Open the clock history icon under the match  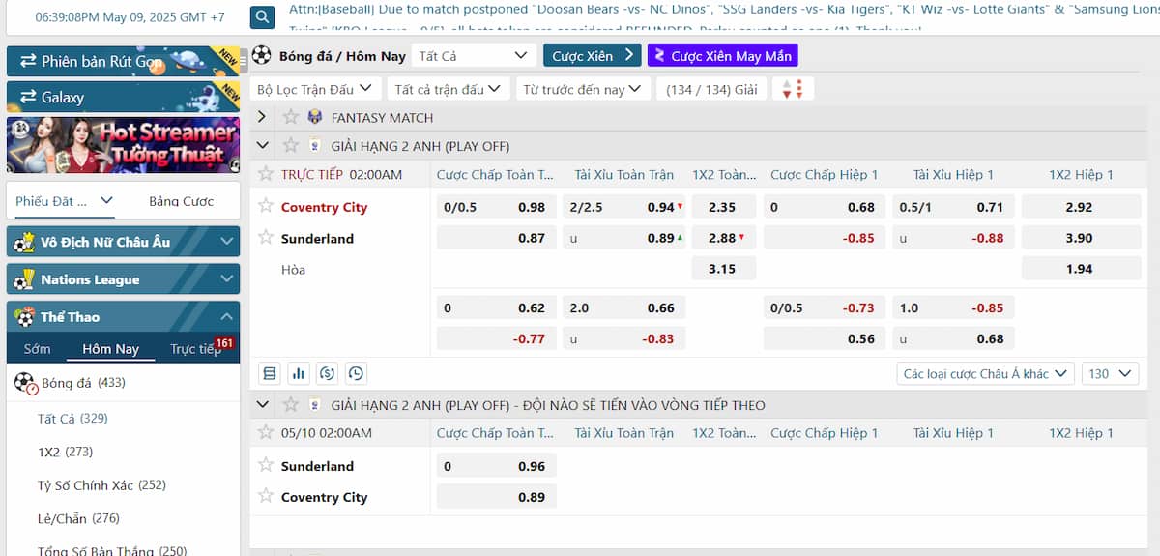(x=356, y=373)
